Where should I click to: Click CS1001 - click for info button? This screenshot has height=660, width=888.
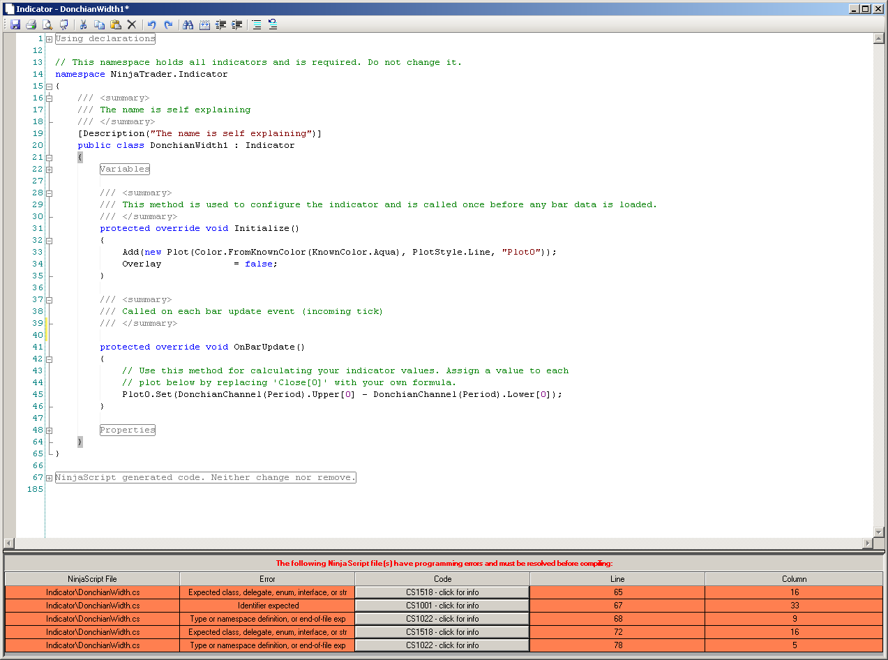click(442, 606)
